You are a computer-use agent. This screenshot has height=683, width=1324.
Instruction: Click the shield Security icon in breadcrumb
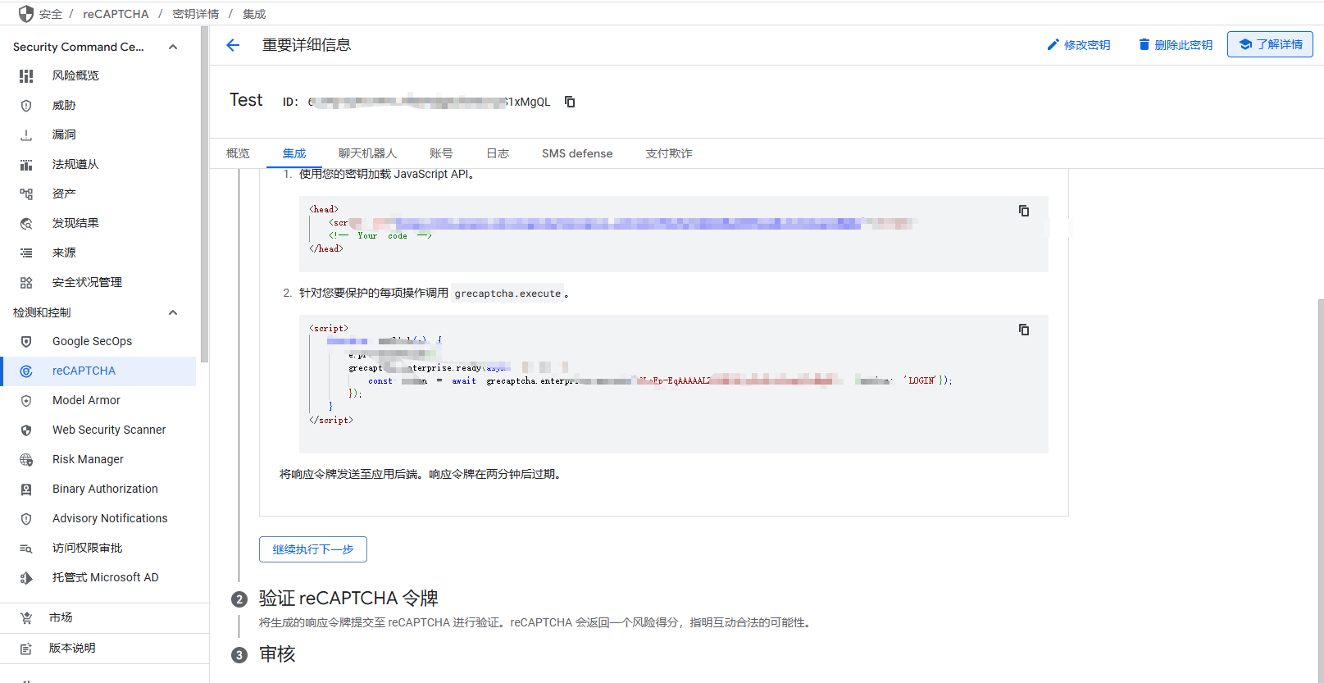[x=26, y=14]
